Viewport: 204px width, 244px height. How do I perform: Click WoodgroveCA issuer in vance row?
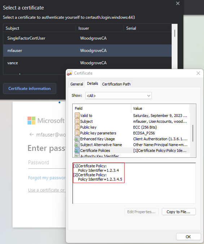(93, 63)
